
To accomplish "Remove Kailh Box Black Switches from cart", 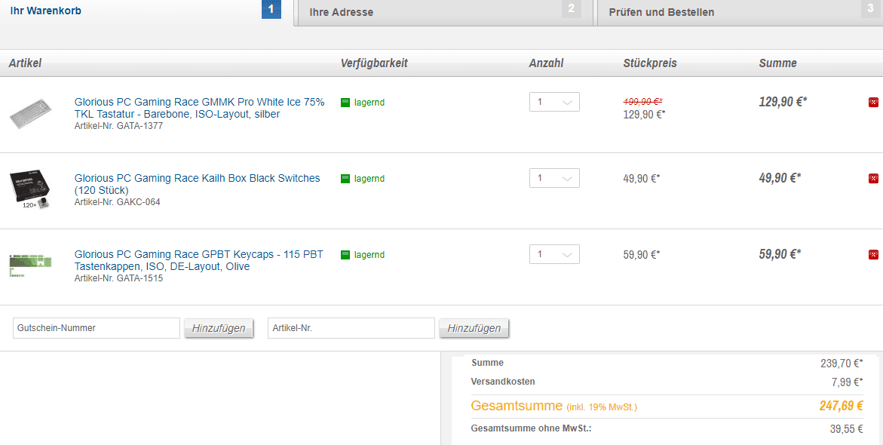I will click(873, 178).
